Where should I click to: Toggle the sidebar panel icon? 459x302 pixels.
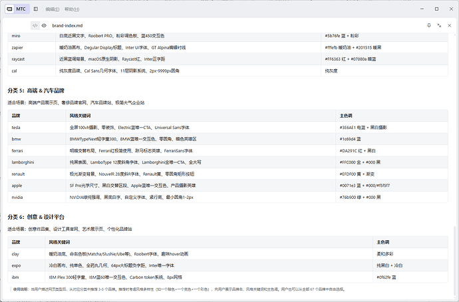tap(36, 9)
